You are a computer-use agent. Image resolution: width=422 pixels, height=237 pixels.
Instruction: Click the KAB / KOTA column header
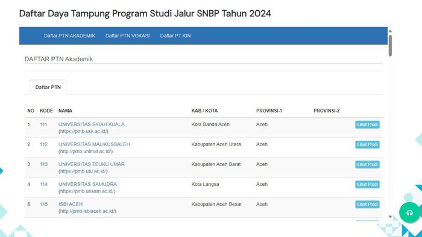click(204, 111)
